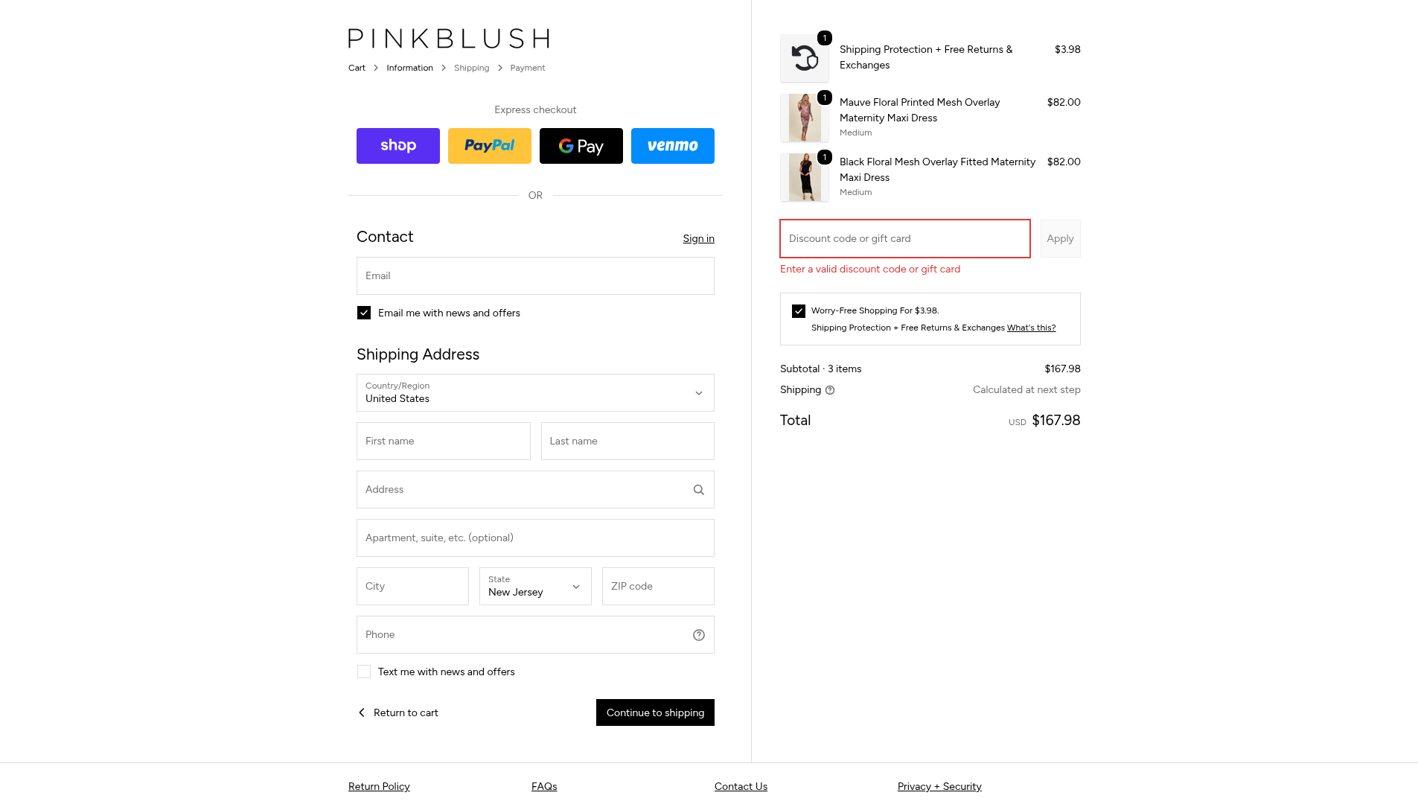Click the Sign in link
The width and height of the screenshot is (1418, 810).
pyautogui.click(x=698, y=239)
